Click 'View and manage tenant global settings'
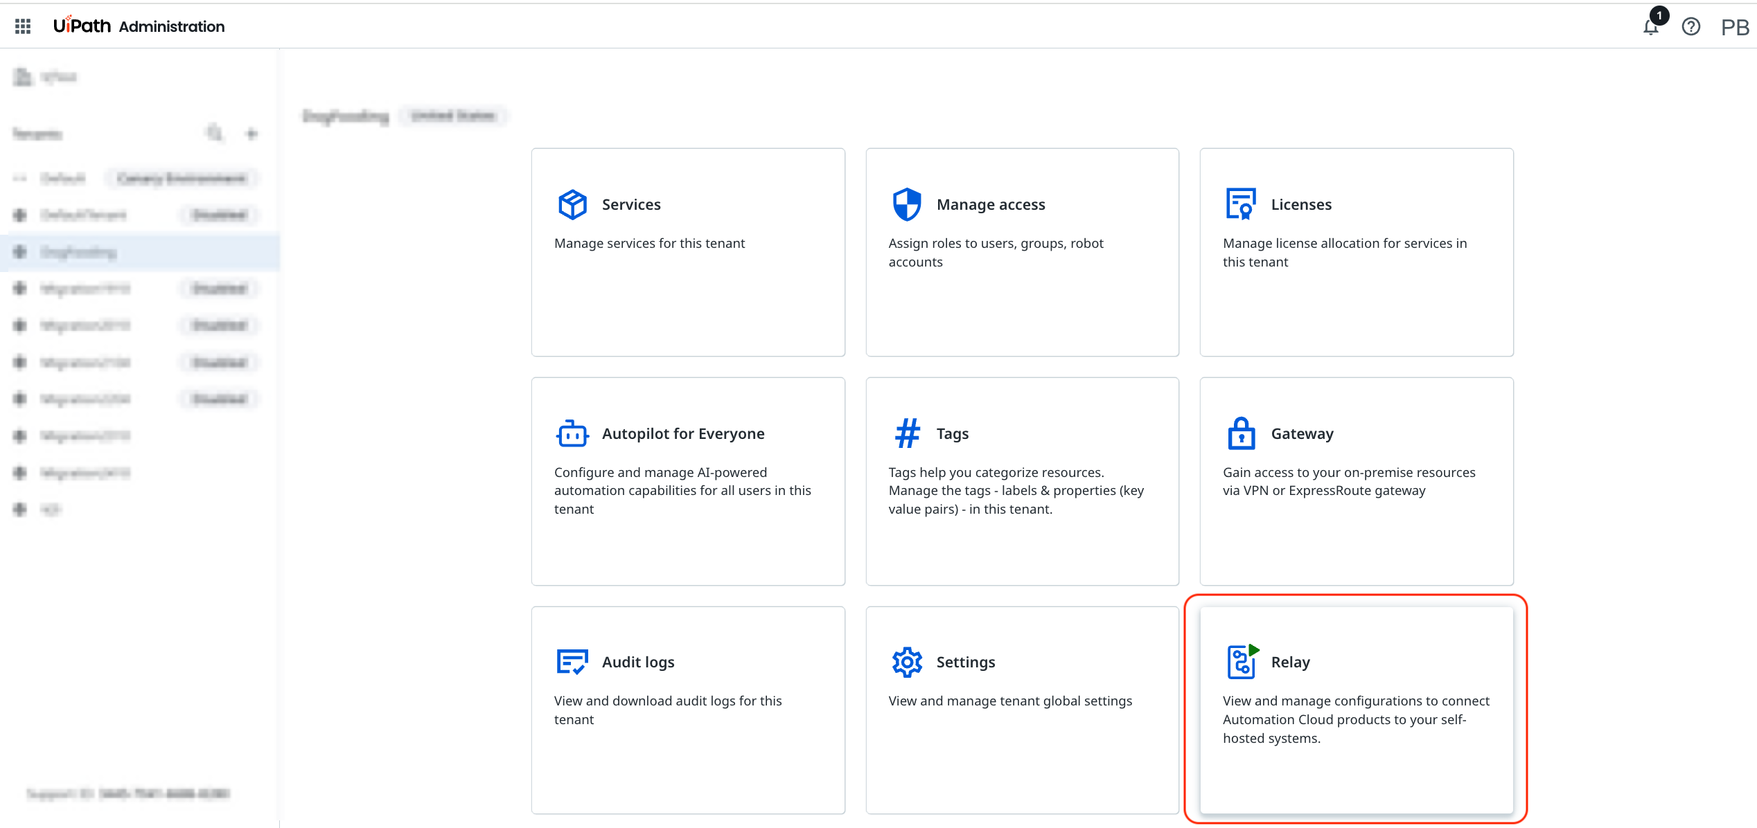Screen dimensions: 1757x828 click(1010, 701)
